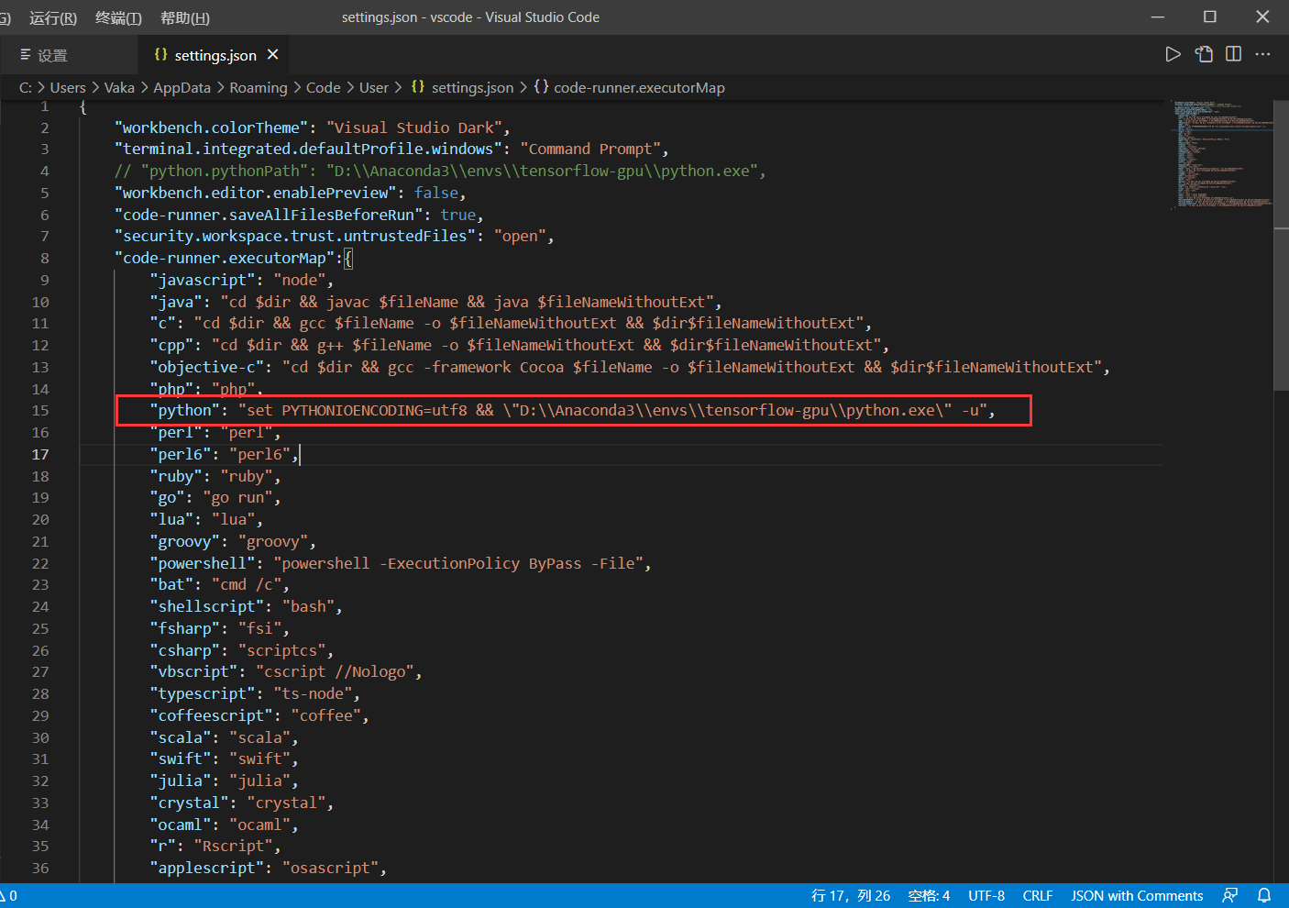Screen dimensions: 1289x908
Task: Click the Split Editor icon
Action: (1233, 54)
